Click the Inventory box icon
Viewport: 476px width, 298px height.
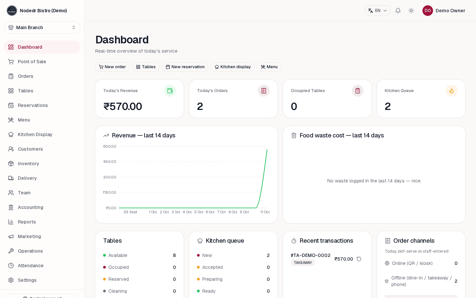click(11, 164)
